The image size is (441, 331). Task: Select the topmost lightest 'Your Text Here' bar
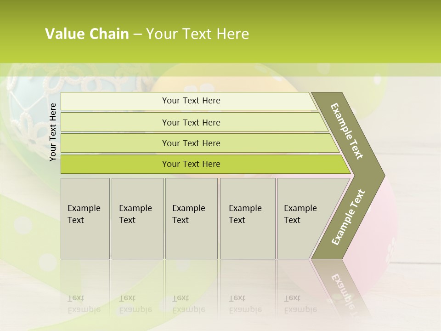pyautogui.click(x=191, y=101)
